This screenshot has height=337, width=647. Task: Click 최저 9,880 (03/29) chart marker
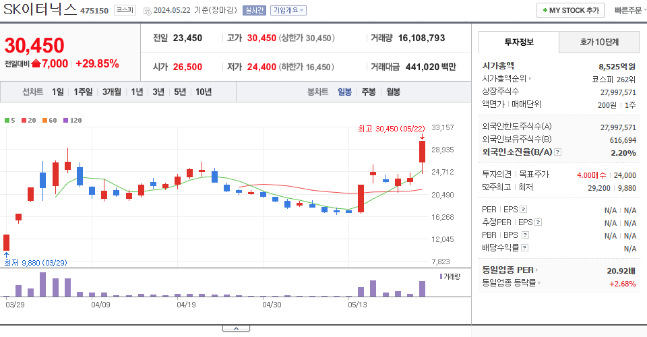36,263
